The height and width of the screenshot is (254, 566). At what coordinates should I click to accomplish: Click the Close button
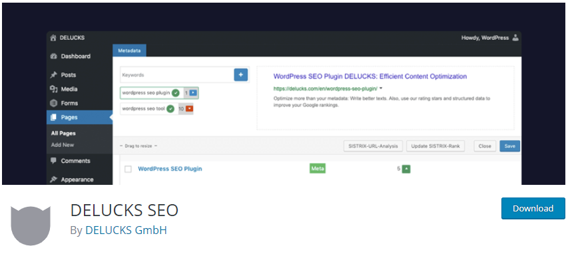coord(485,146)
